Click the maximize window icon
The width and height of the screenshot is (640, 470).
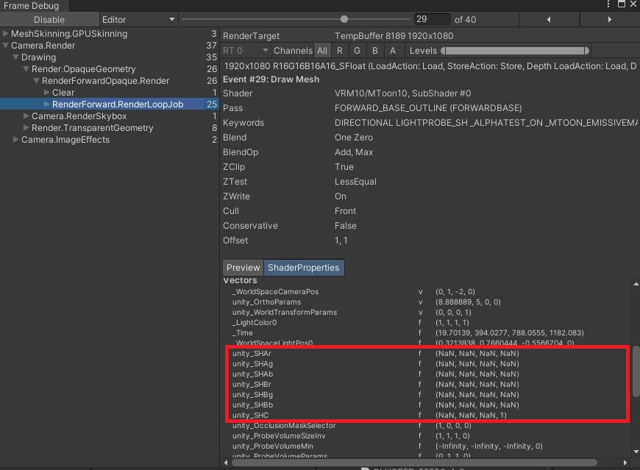coord(622,5)
